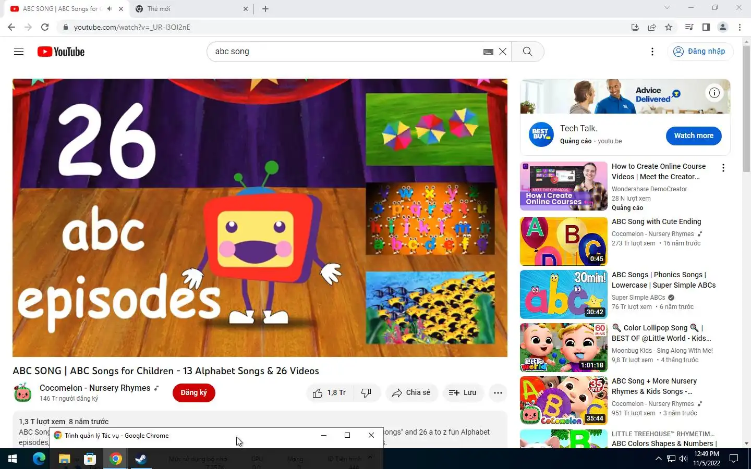Open a new browser tab with plus
751x469 pixels.
pyautogui.click(x=265, y=9)
